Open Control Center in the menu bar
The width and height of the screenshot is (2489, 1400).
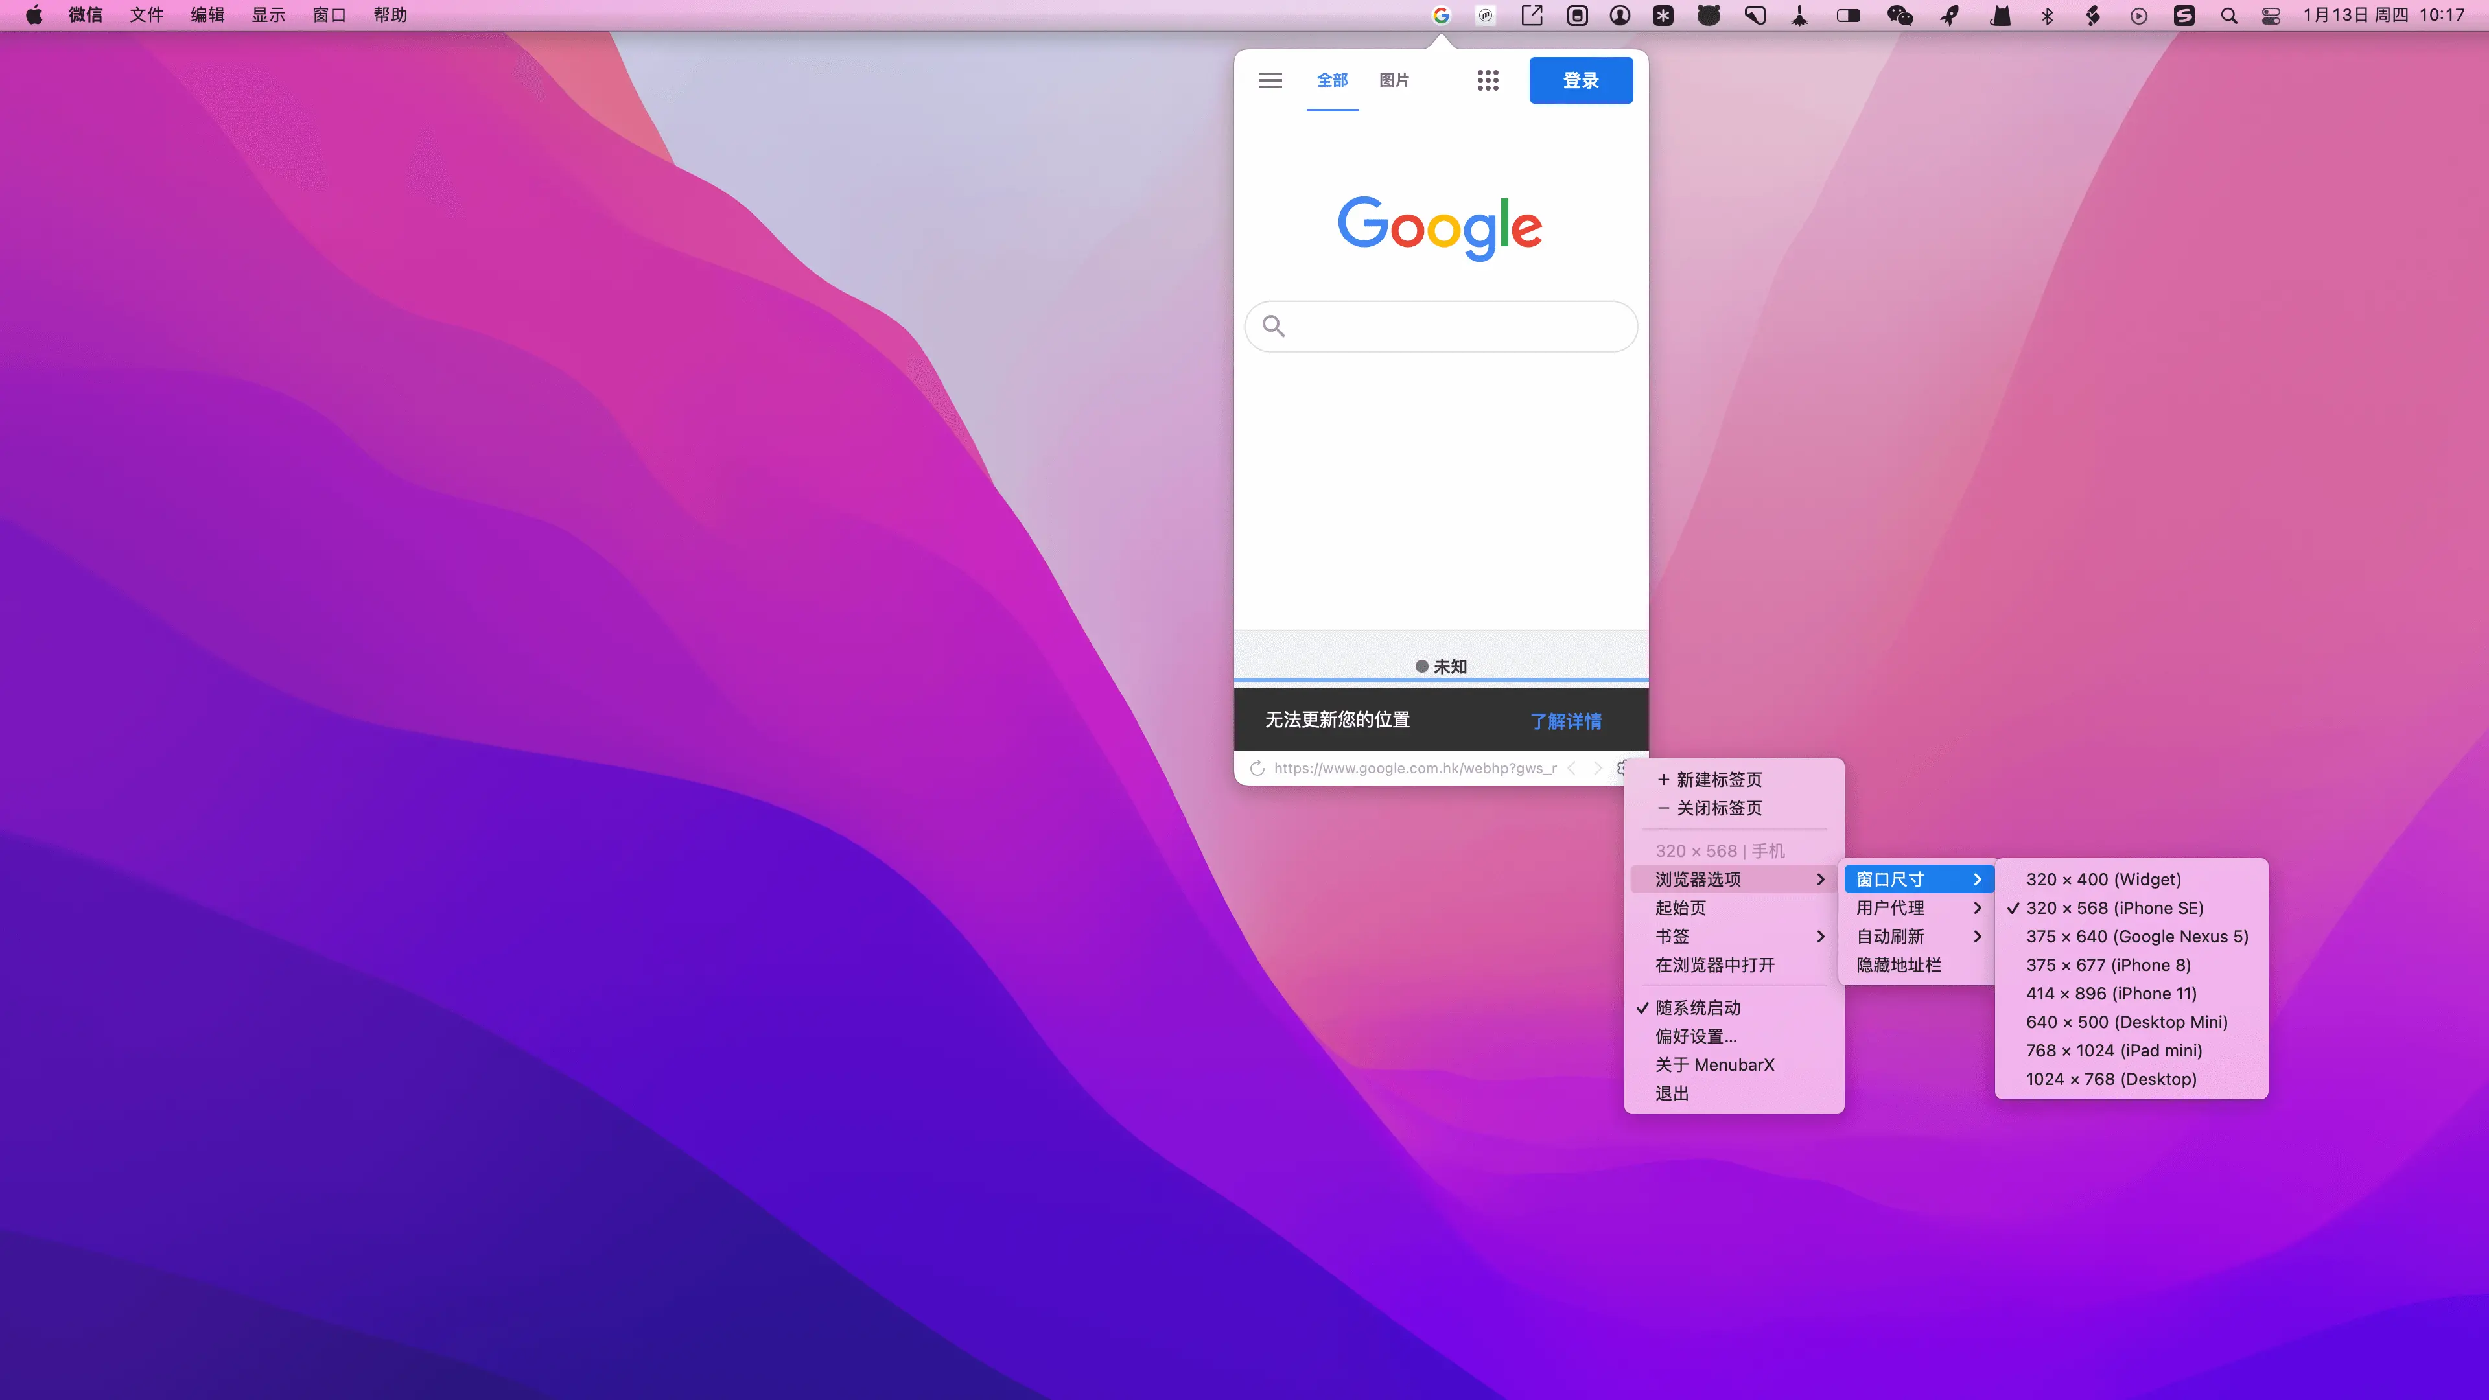2271,16
